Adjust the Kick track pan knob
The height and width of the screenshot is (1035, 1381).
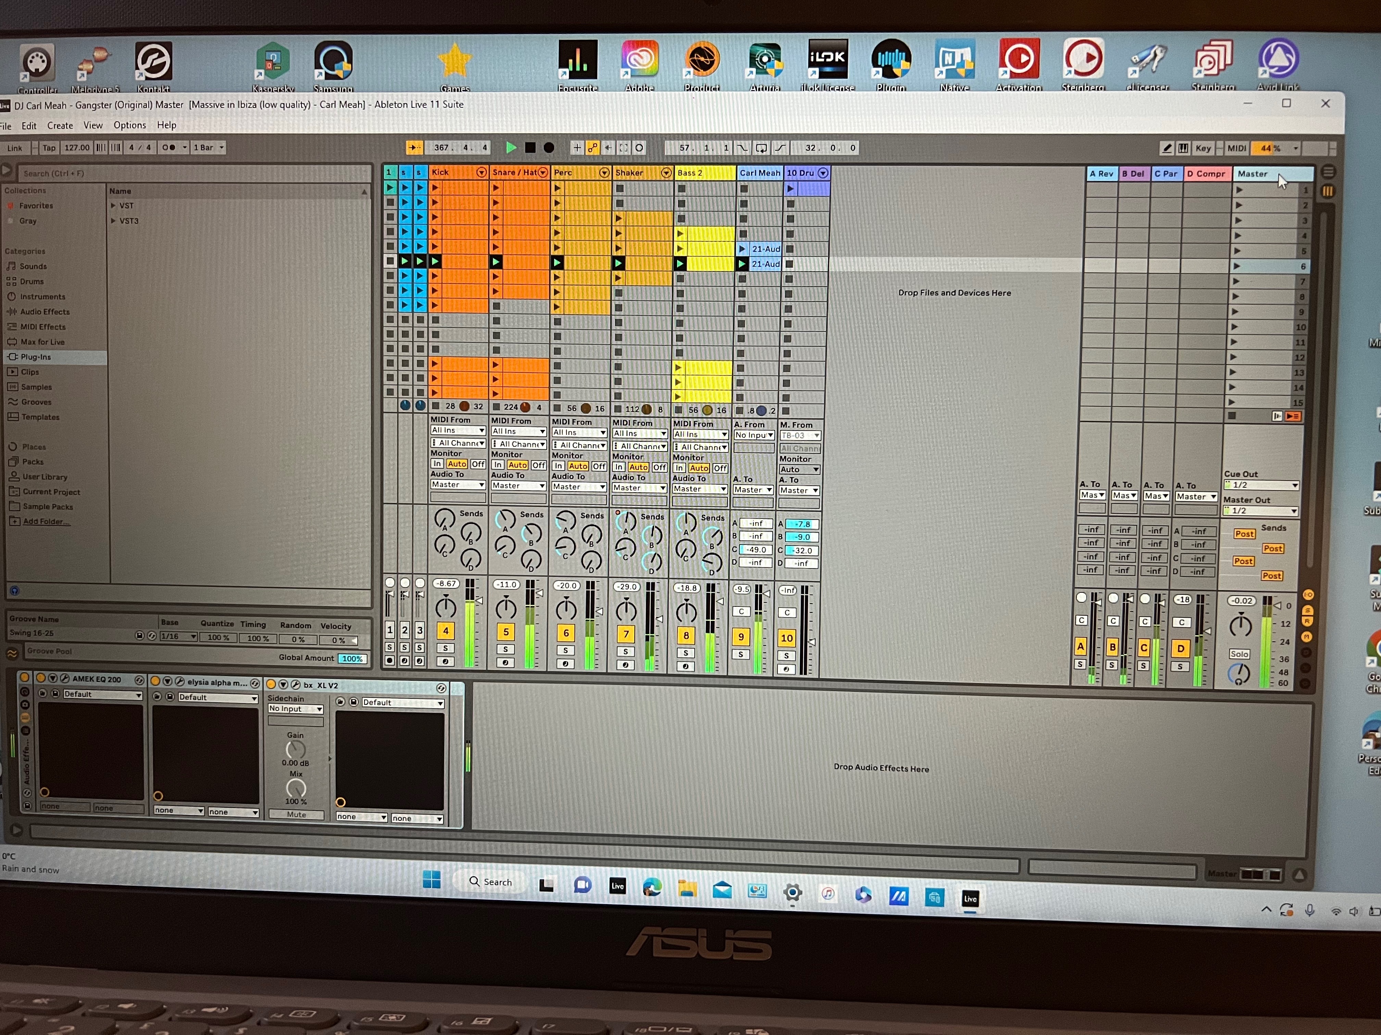click(x=446, y=607)
